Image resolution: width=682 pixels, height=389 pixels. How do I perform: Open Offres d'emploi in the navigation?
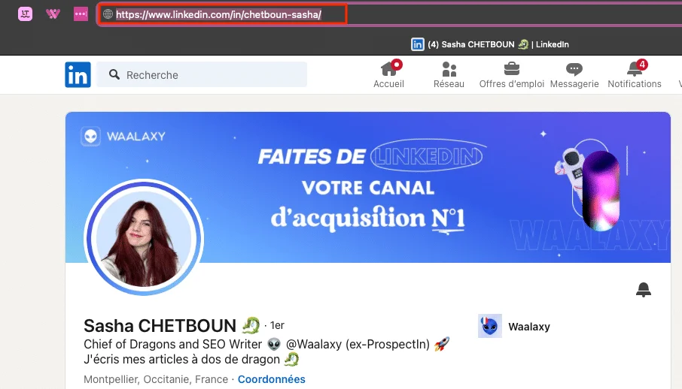coord(512,74)
